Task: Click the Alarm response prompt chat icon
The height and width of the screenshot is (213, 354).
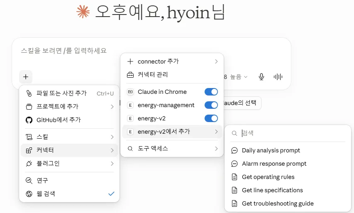Action: 234,164
